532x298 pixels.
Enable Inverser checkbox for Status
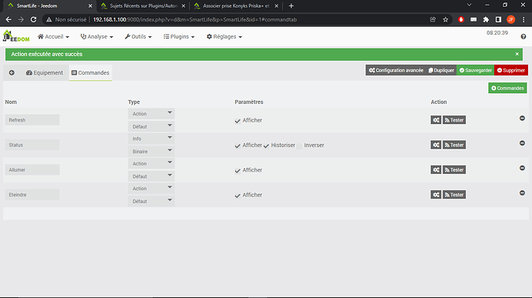click(299, 146)
